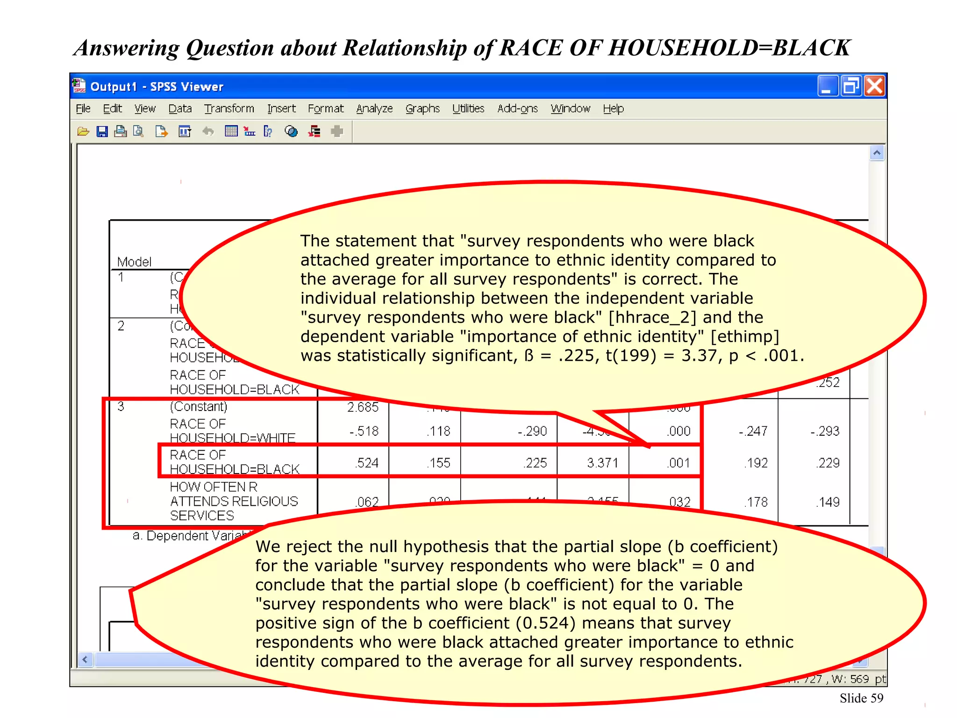Screen dimensions: 957x718
Task: Click the correlation cell -.247
Action: click(753, 431)
